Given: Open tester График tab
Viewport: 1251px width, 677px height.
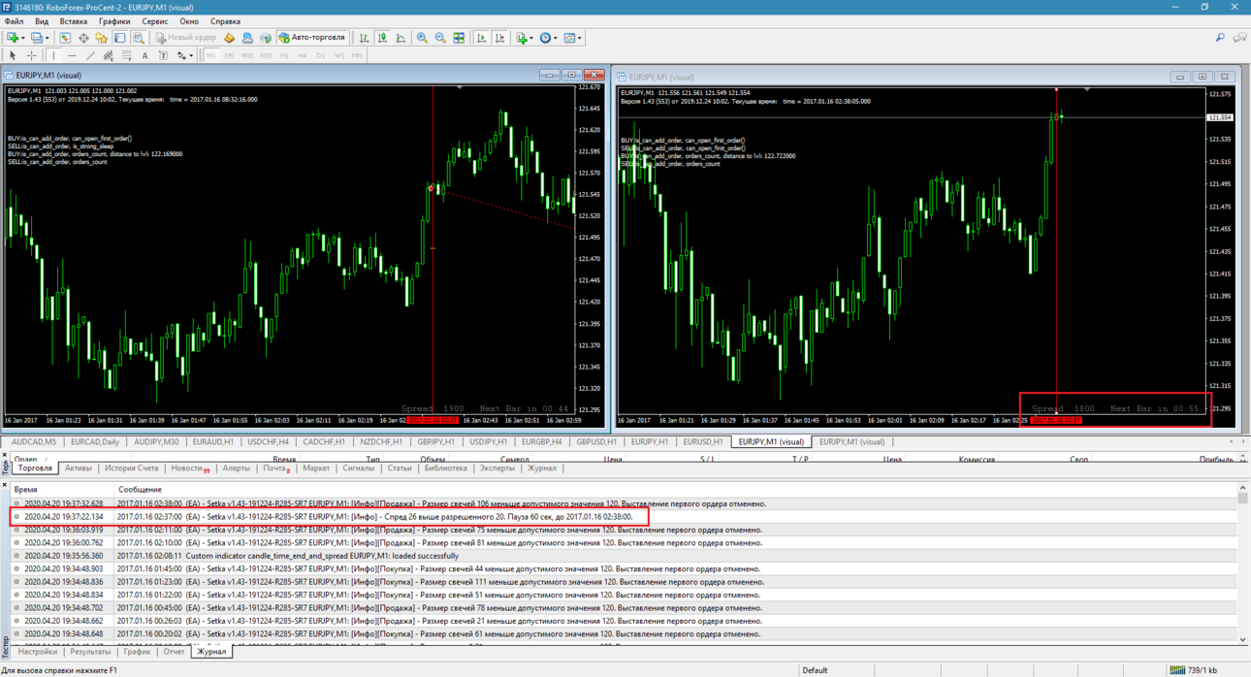Looking at the screenshot, I should tap(137, 652).
